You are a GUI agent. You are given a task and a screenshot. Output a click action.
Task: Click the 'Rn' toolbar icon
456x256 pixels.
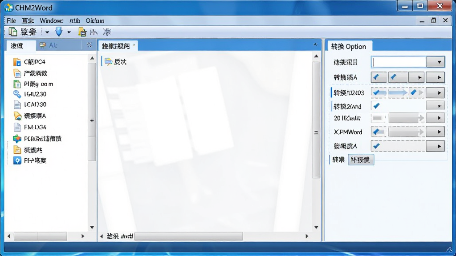click(x=94, y=32)
